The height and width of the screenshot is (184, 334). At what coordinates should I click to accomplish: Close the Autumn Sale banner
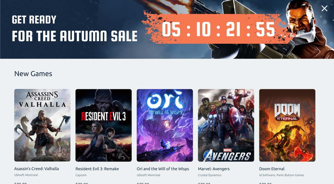tap(324, 9)
